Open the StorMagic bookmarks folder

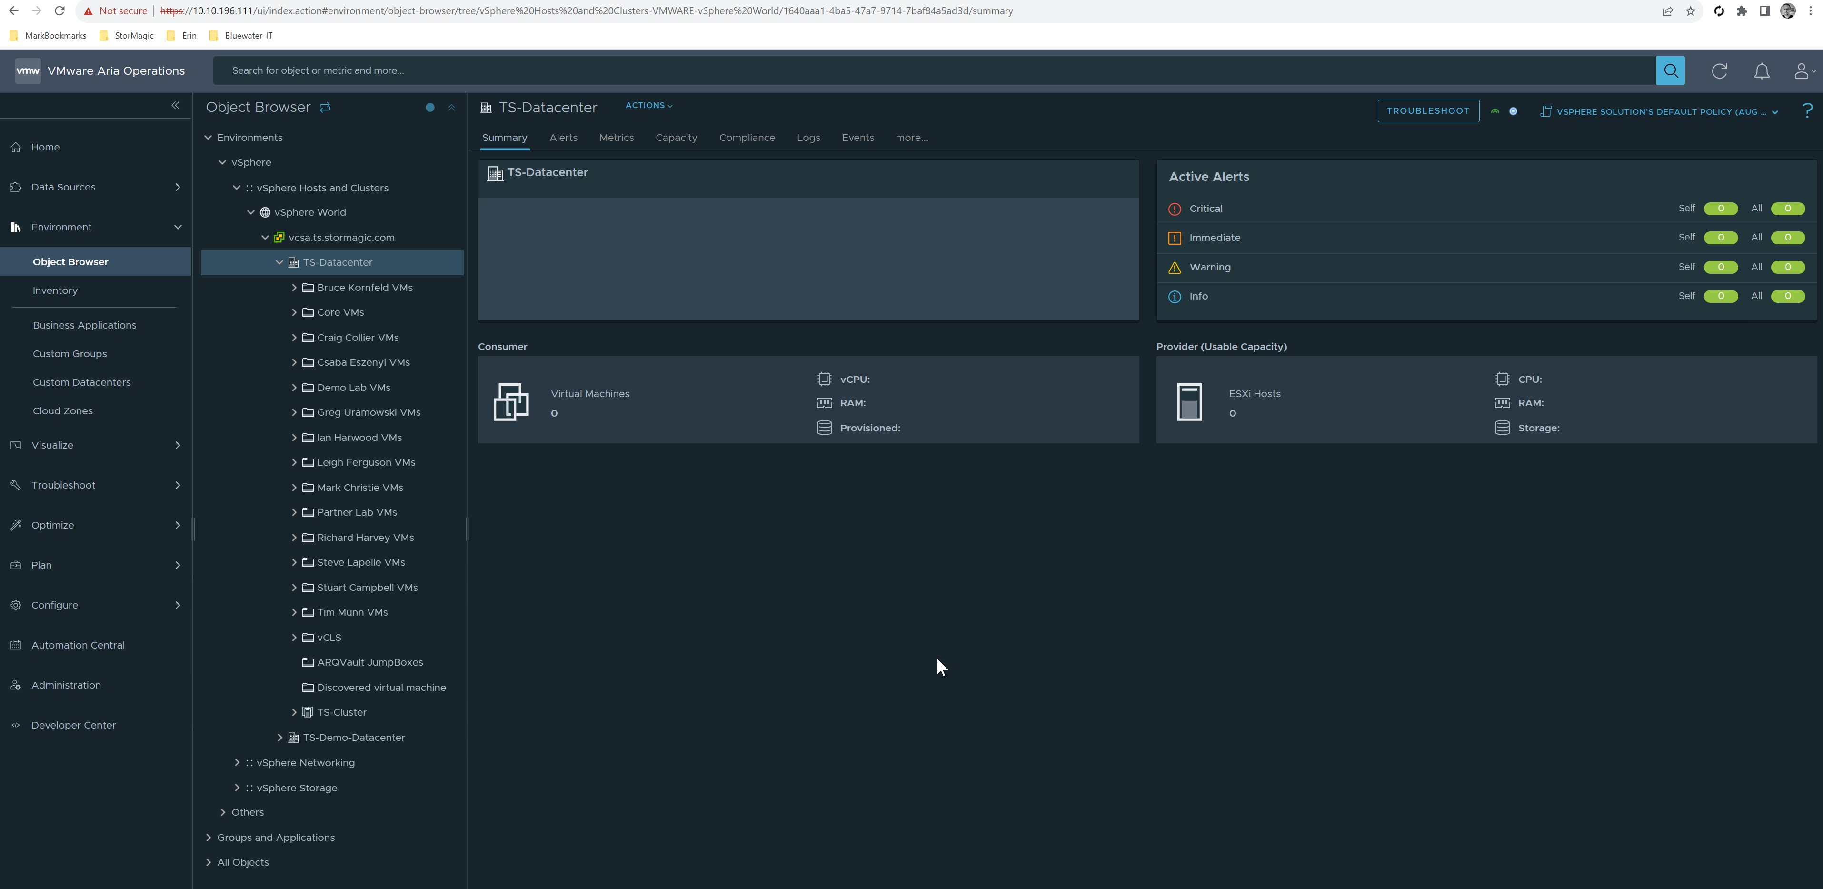coord(126,35)
